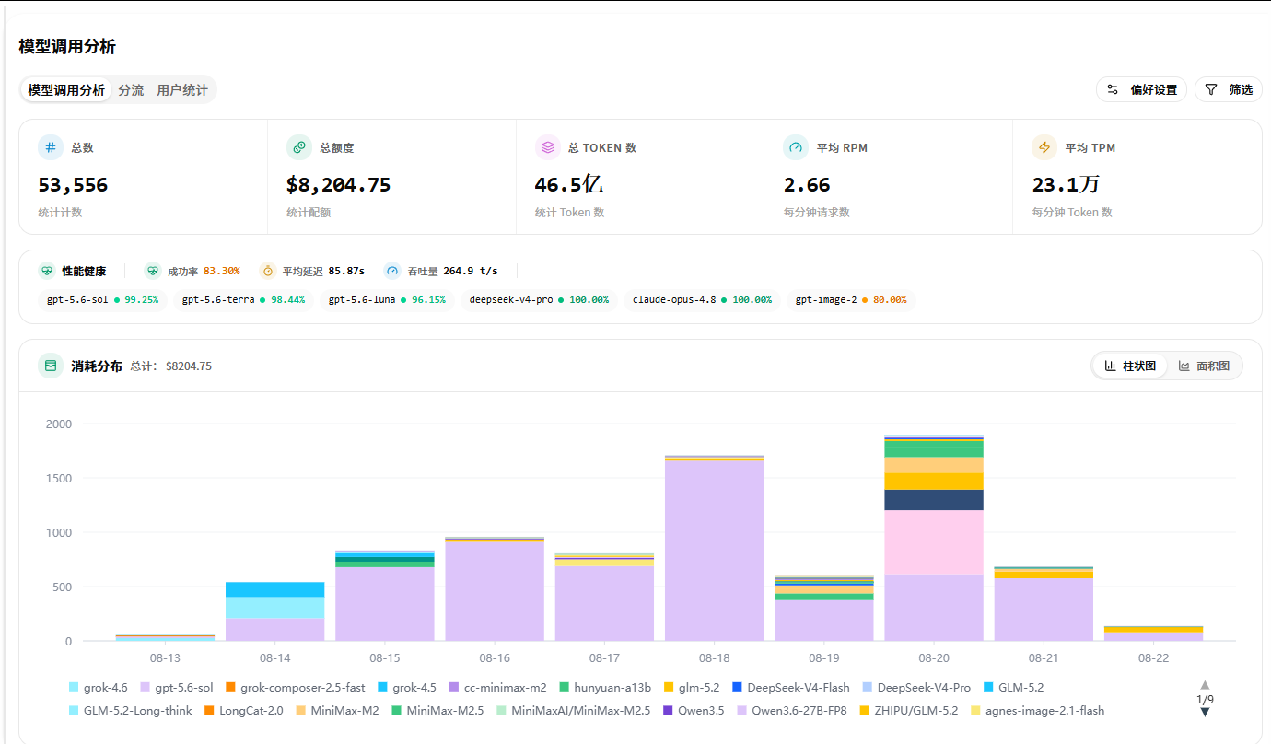Toggle the hunyuan-a13b legend entry
The height and width of the screenshot is (744, 1271).
pos(605,687)
